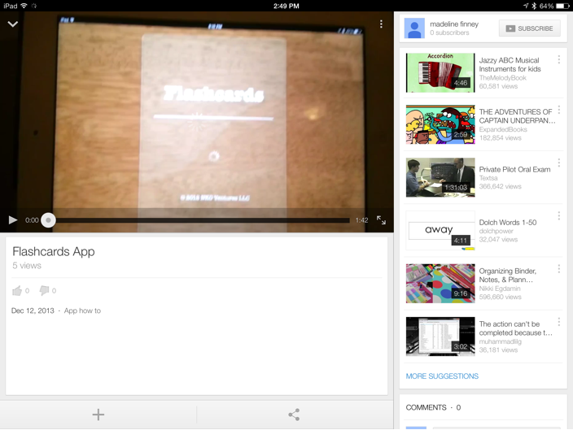Screen dimensions: 573x430
Task: Tap the battery indicator in status bar
Action: [x=562, y=6]
